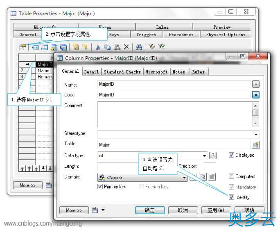Move row down arrow in Table list
This screenshot has width=280, height=231.
coord(43,168)
